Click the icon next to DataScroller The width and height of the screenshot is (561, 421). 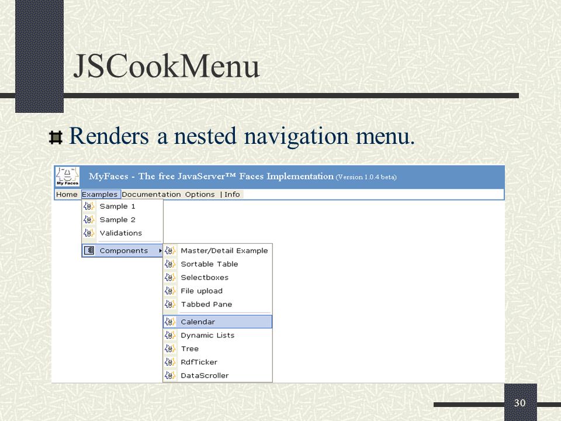(x=170, y=375)
